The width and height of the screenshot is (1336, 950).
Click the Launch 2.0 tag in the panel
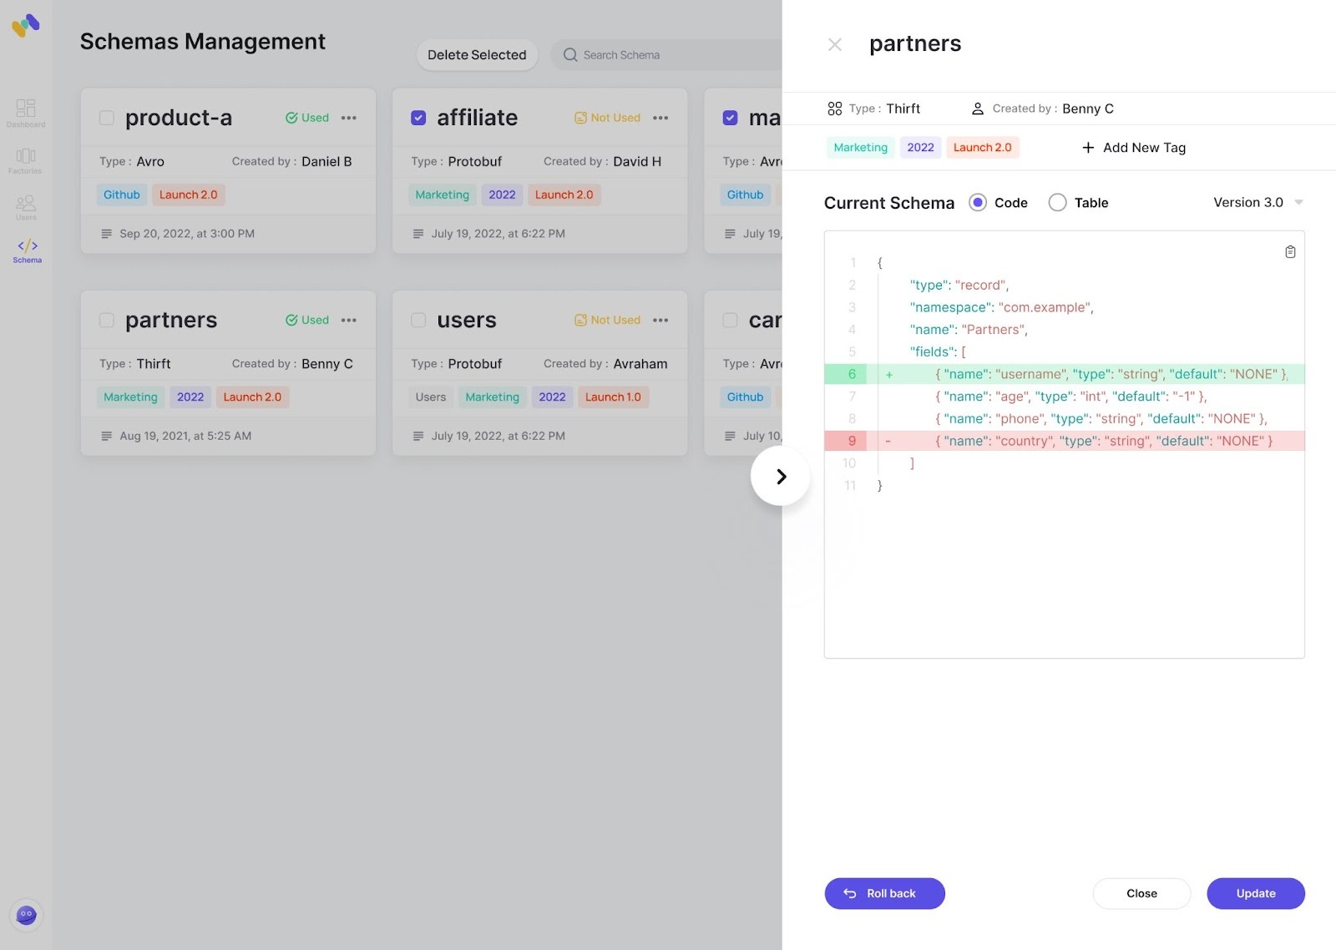(982, 148)
